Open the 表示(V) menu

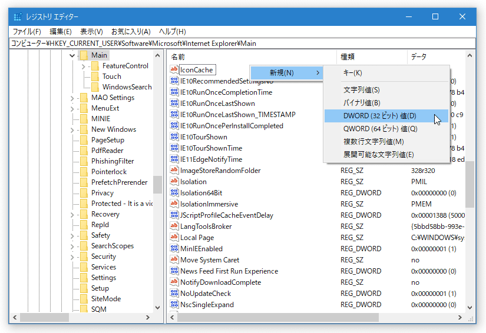click(91, 32)
